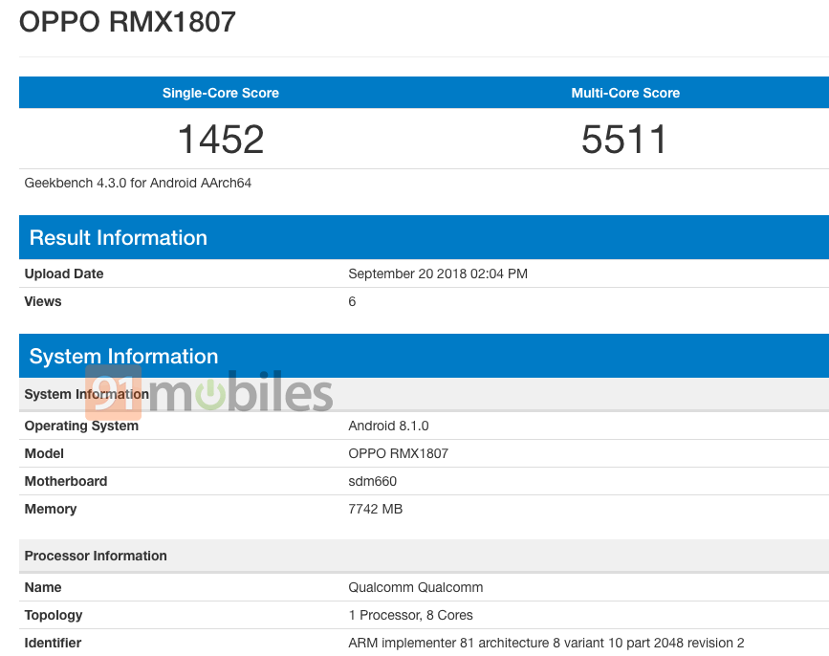Screen dimensions: 829x656
Task: Select the sdm660 motherboard value
Action: point(372,481)
